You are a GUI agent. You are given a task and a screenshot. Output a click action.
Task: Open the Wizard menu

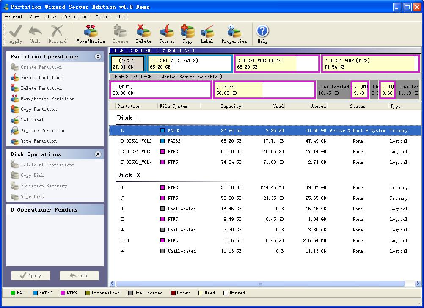pyautogui.click(x=103, y=17)
